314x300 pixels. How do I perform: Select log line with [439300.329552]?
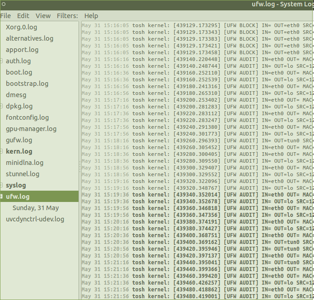point(198,174)
